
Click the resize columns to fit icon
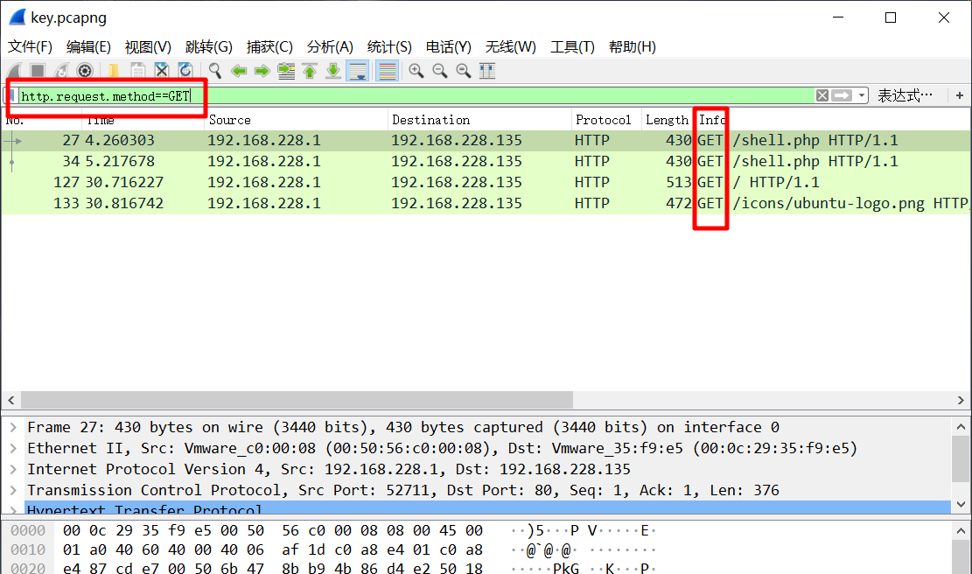(487, 71)
